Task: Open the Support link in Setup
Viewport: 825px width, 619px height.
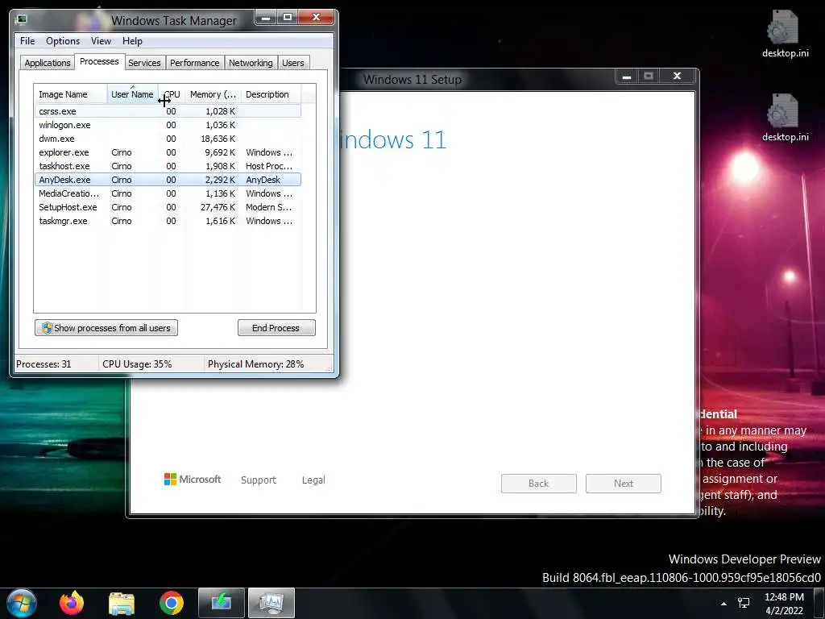Action: tap(259, 480)
